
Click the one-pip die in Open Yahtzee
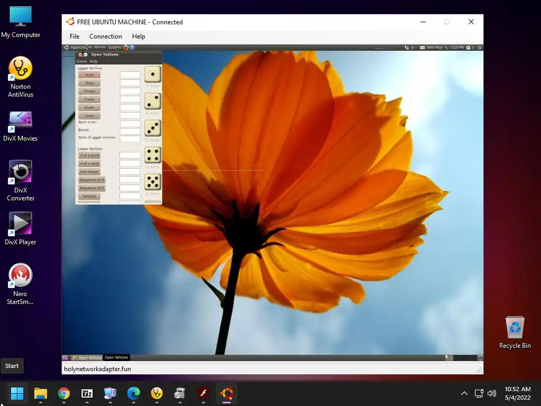pos(153,74)
